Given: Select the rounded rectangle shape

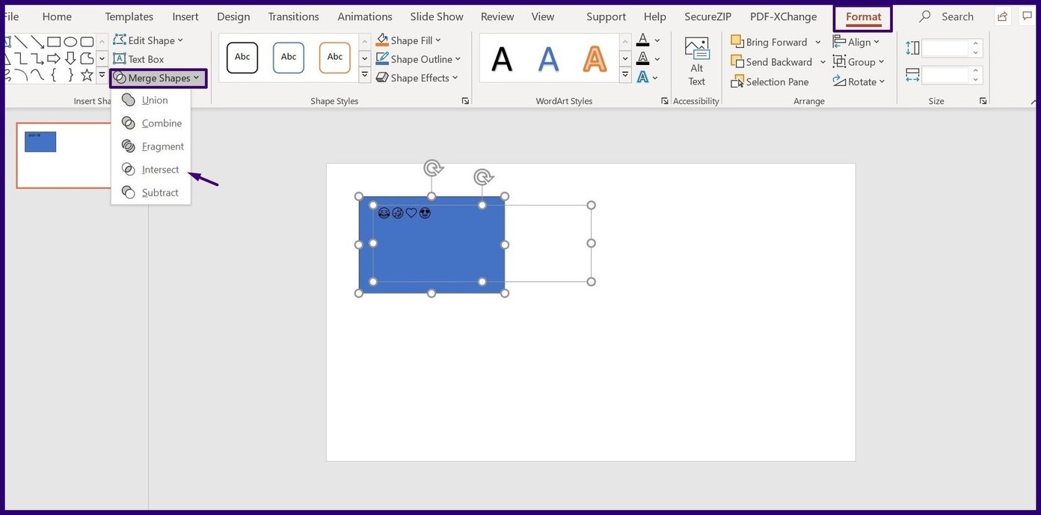Looking at the screenshot, I should [87, 42].
